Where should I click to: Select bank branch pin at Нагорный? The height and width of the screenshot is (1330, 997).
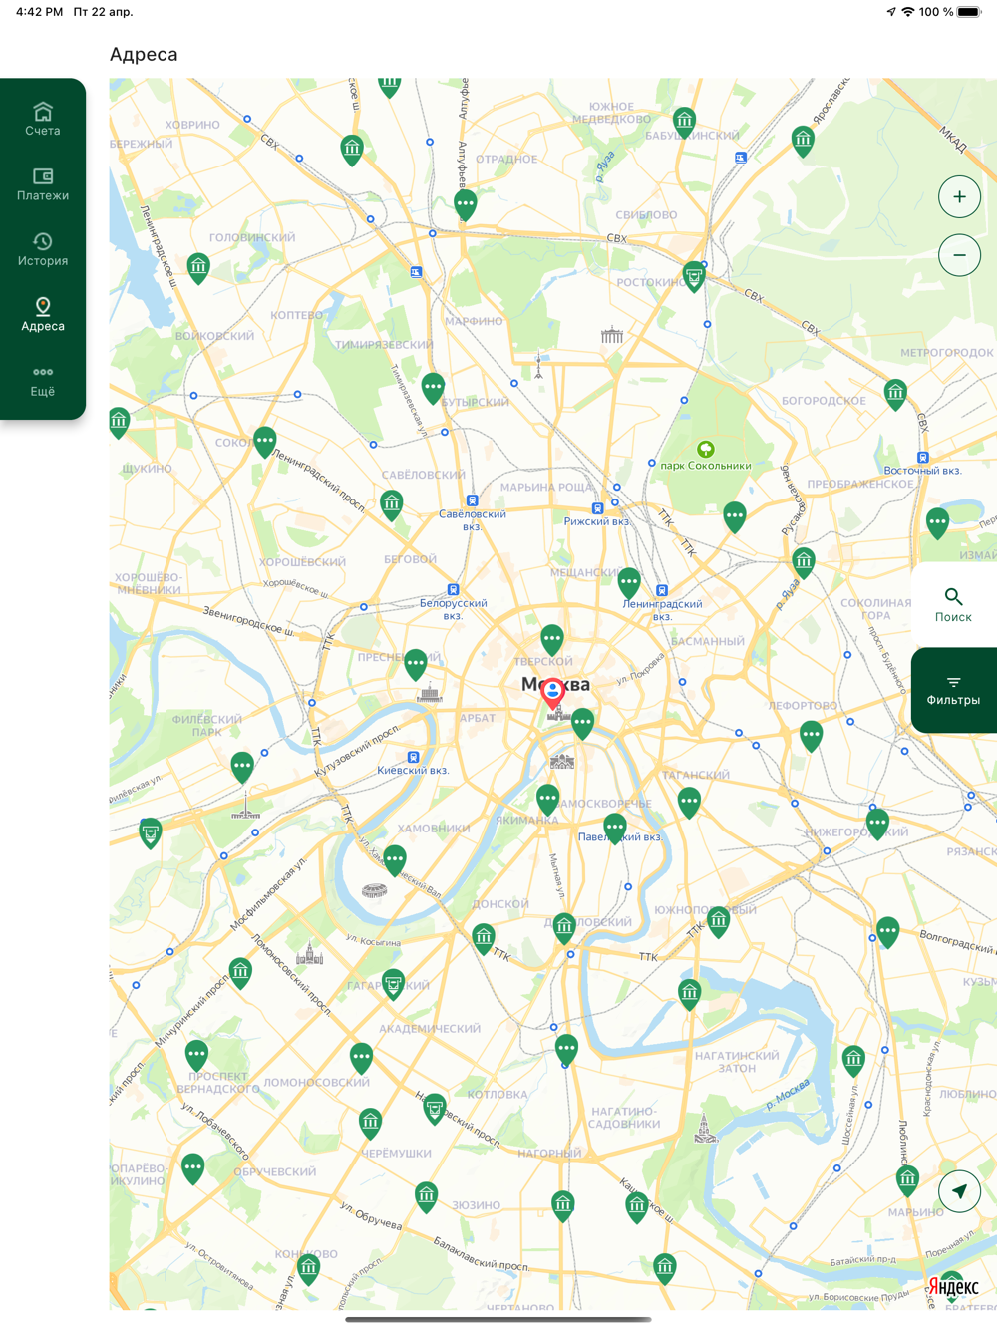coord(563,1207)
